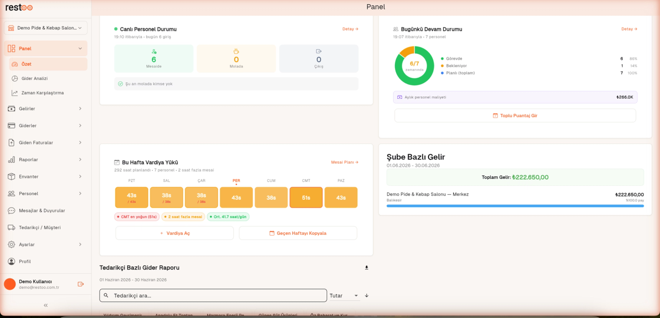Click the Tedarikçi ara search field
The width and height of the screenshot is (660, 318).
coord(213,295)
